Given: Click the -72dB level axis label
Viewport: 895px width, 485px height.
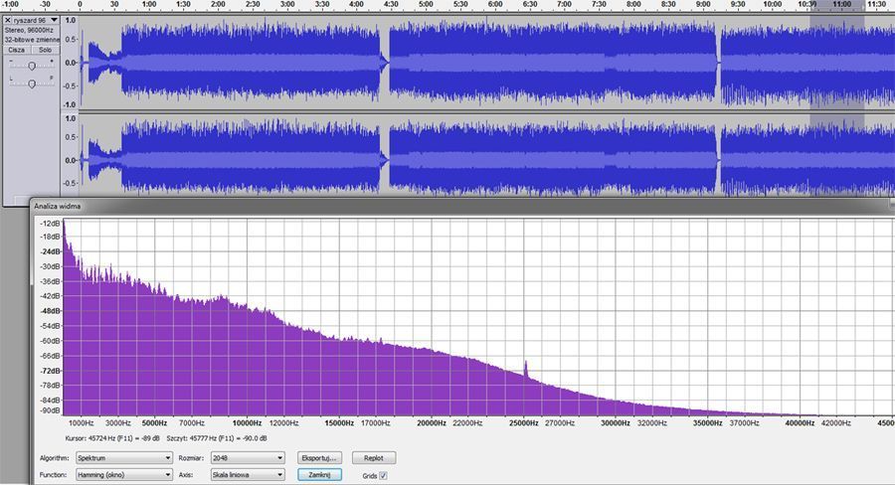Looking at the screenshot, I should coord(50,371).
